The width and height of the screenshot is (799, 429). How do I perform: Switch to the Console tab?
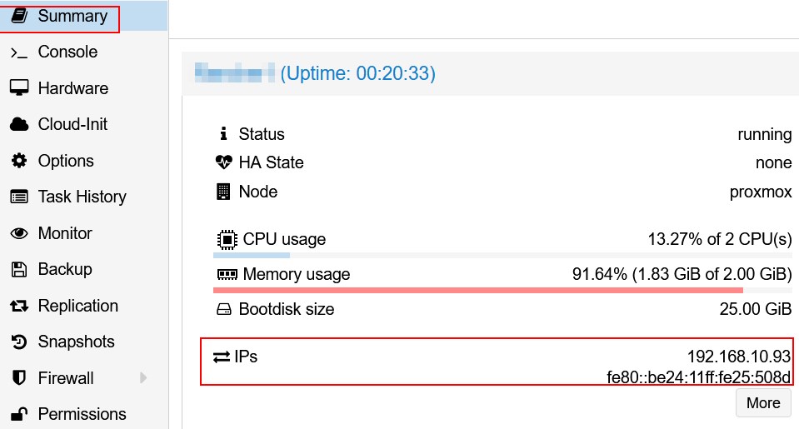click(x=67, y=52)
